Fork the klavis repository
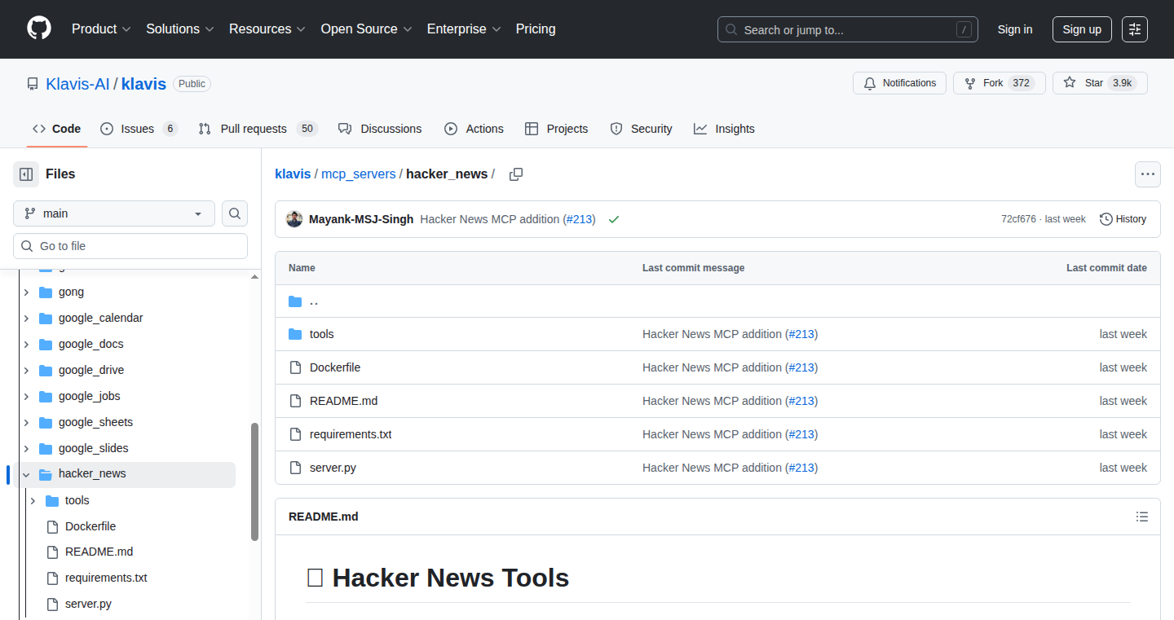 tap(999, 83)
